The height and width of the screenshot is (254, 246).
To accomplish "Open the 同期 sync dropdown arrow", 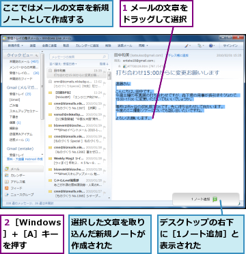I will pos(147,46).
